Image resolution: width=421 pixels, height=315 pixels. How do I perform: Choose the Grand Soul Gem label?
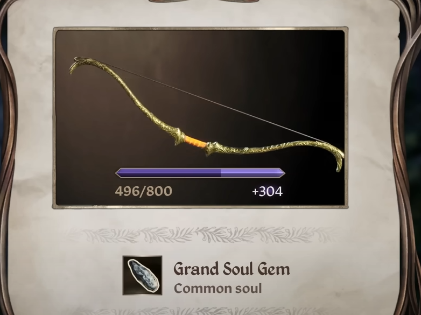231,269
